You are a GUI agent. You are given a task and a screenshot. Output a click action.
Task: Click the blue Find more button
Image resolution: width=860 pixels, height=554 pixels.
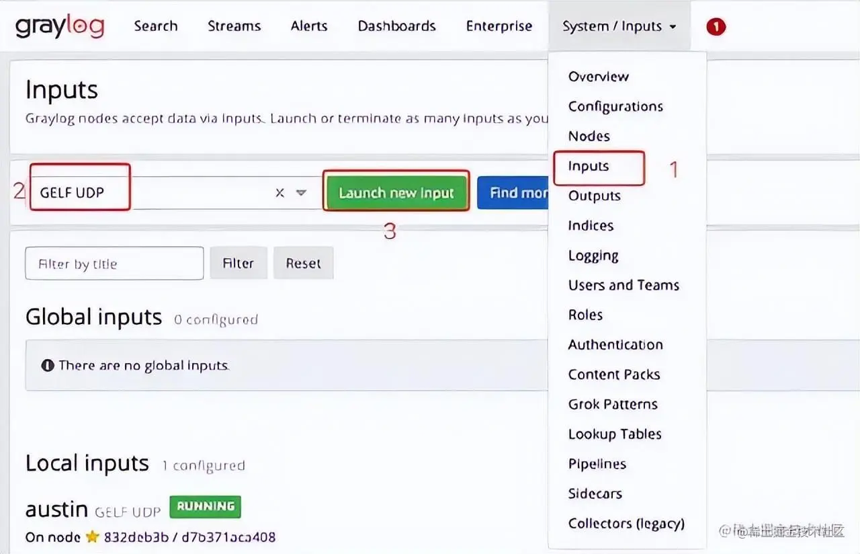point(513,193)
